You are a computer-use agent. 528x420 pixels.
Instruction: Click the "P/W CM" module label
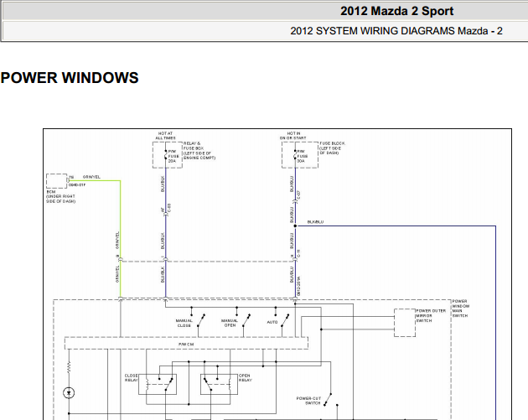pyautogui.click(x=186, y=345)
